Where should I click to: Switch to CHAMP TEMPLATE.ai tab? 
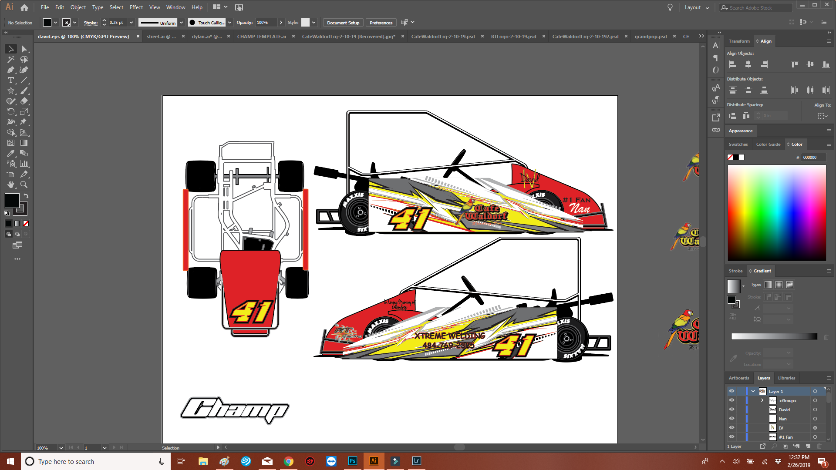click(262, 37)
